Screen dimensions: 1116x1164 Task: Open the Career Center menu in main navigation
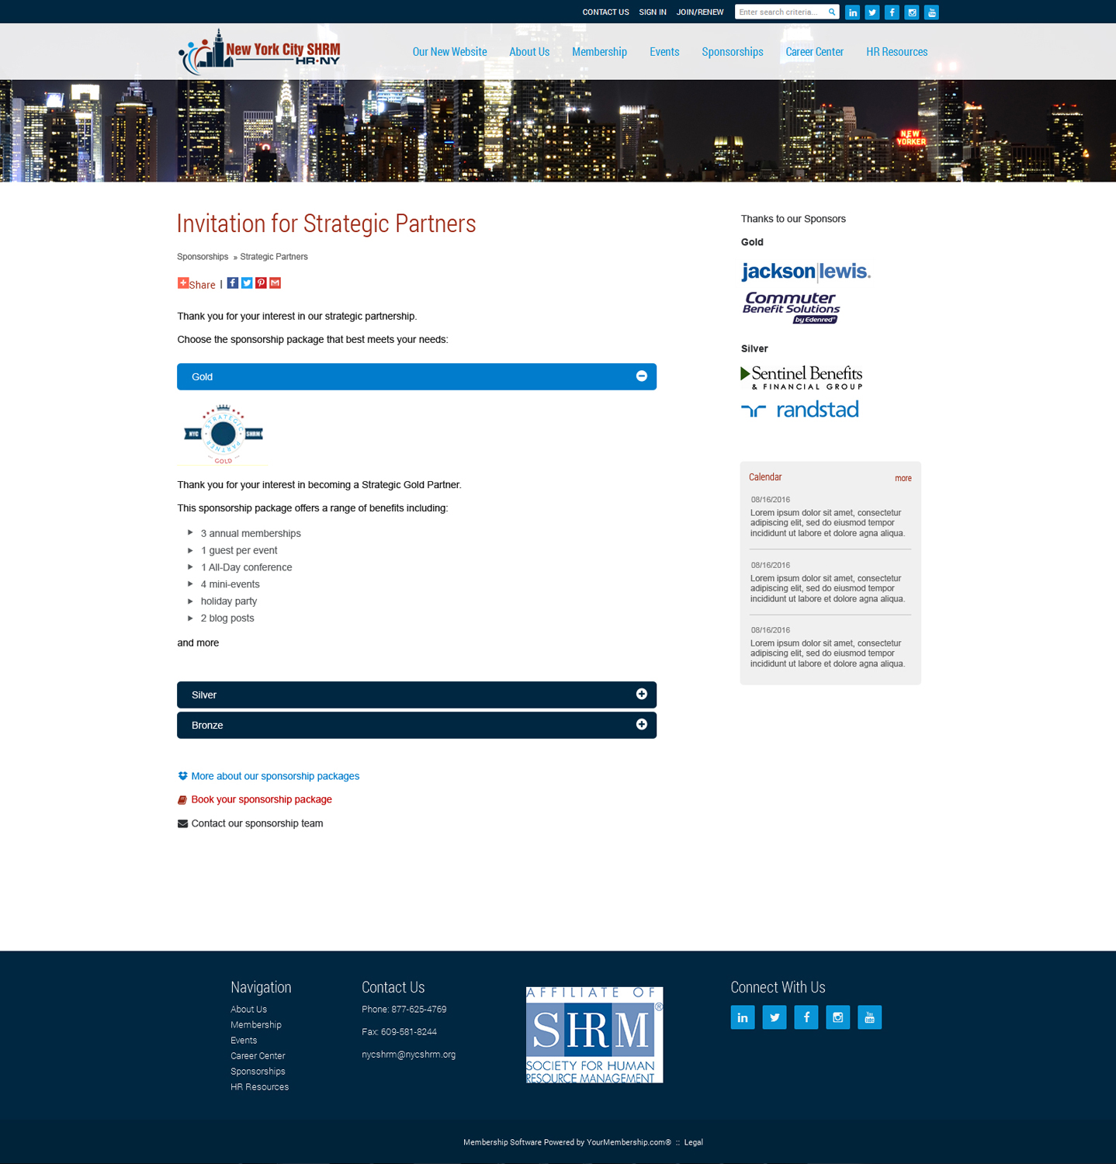pyautogui.click(x=814, y=52)
